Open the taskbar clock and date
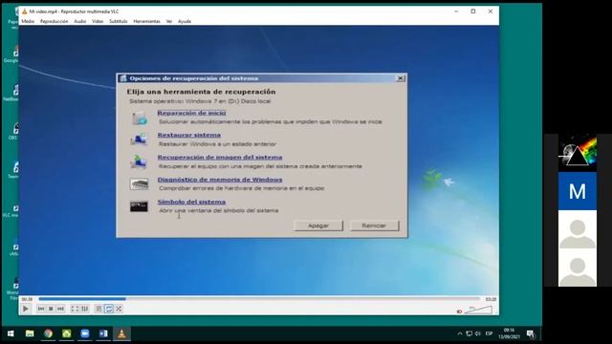Image resolution: width=612 pixels, height=344 pixels. pyautogui.click(x=509, y=333)
